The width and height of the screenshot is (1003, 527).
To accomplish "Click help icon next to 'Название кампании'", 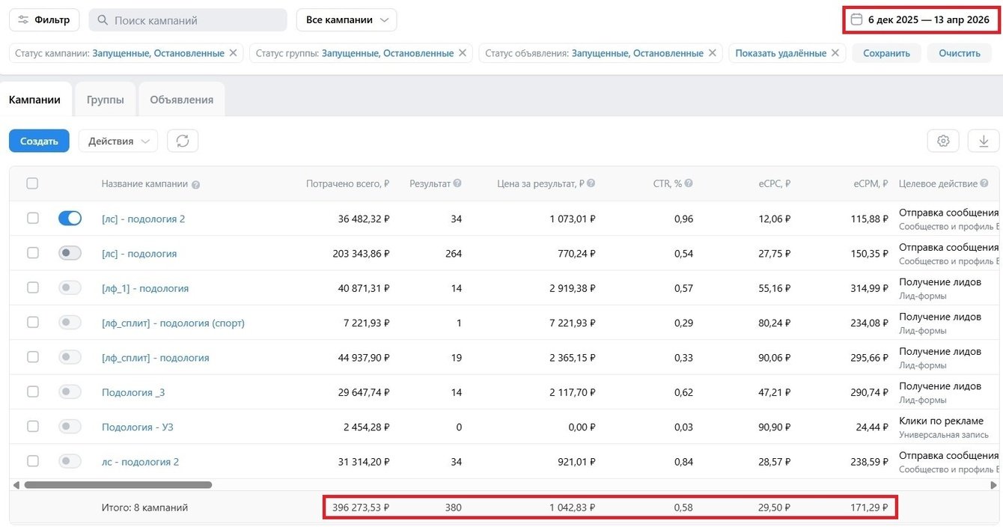I will (x=195, y=185).
